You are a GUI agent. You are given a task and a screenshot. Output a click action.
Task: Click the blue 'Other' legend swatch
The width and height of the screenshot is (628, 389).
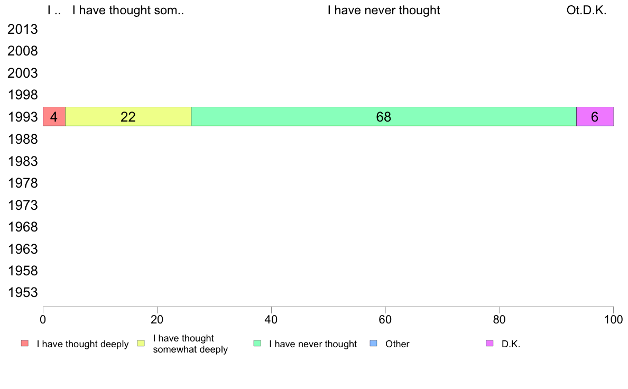tap(373, 344)
